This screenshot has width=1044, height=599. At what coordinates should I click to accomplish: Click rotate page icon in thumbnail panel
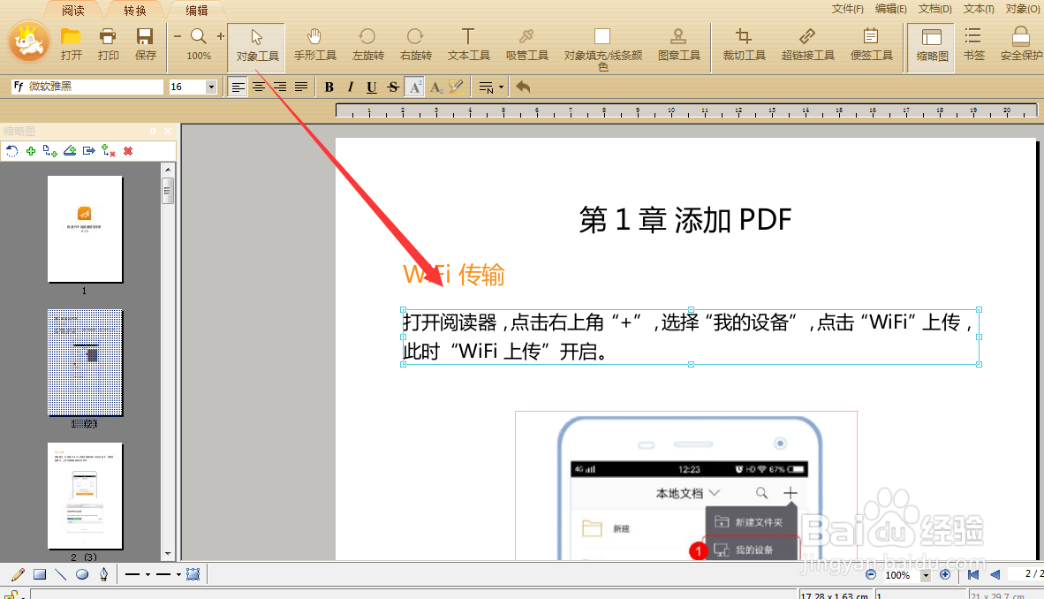[12, 151]
